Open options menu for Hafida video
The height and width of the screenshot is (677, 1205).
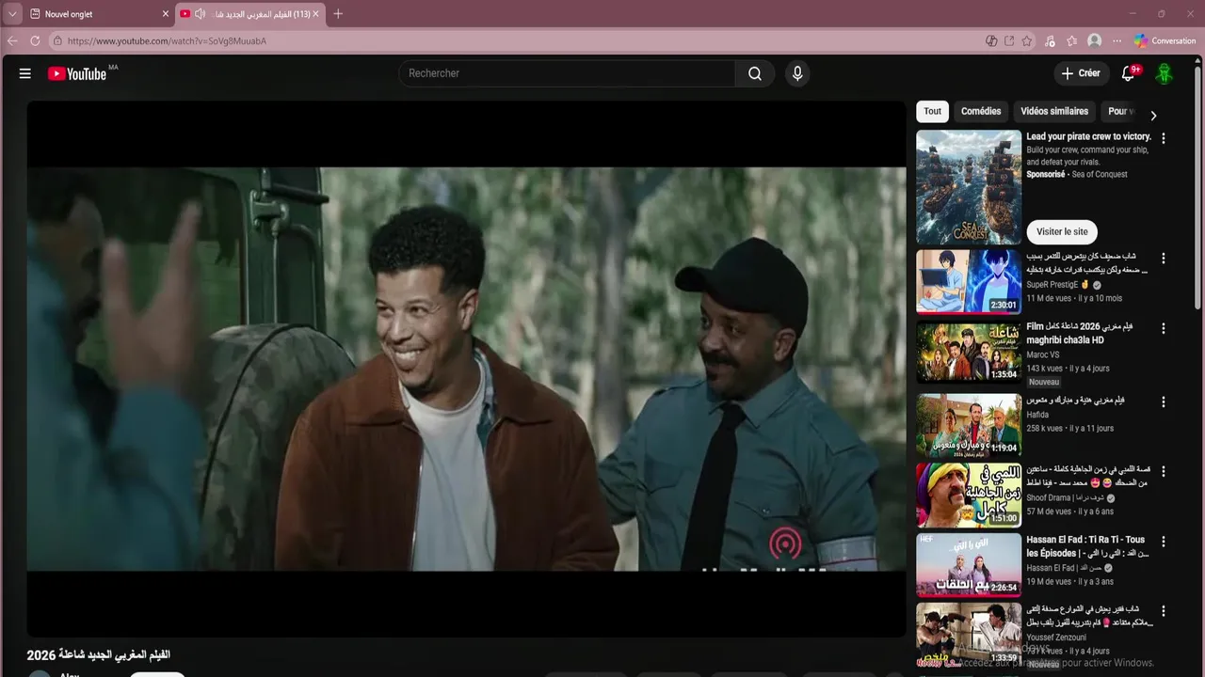[x=1164, y=401]
